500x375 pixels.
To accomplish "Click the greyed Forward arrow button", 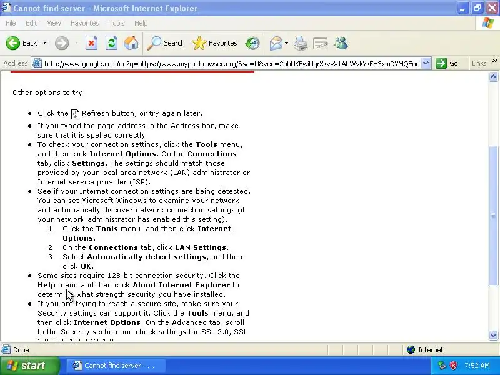I will [62, 43].
